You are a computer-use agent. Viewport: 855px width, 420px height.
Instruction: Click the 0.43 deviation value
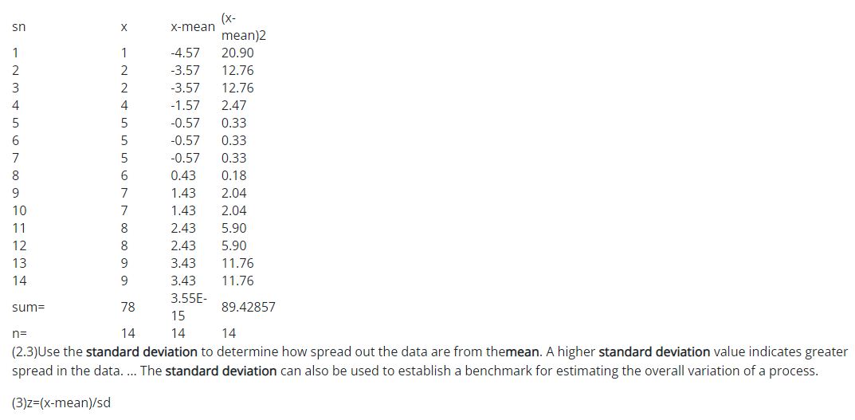(183, 175)
